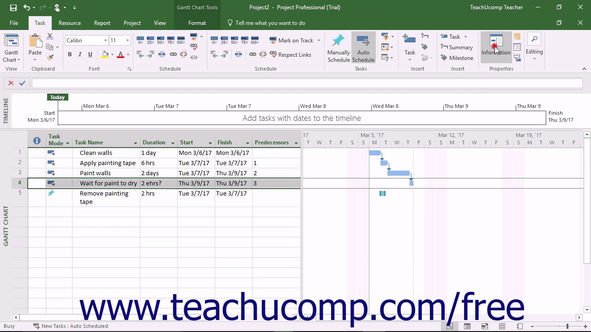Viewport: 591px width, 332px height.
Task: Switch to the Project tab
Action: coord(132,23)
